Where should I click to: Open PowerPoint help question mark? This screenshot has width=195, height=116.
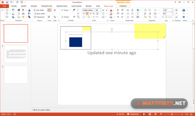[175, 2]
